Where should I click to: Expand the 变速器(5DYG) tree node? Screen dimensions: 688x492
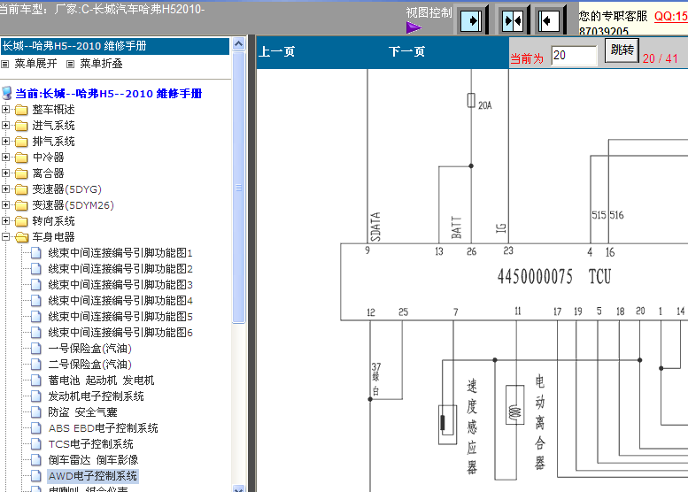pyautogui.click(x=5, y=189)
